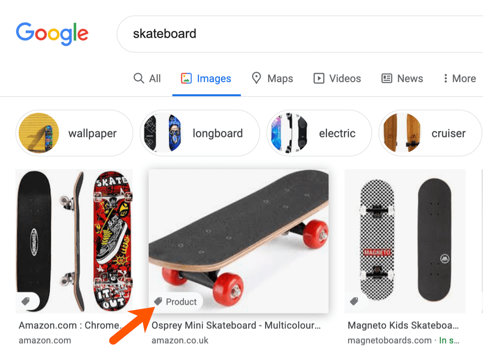483x362 pixels.
Task: Click the Google logo
Action: point(52,33)
